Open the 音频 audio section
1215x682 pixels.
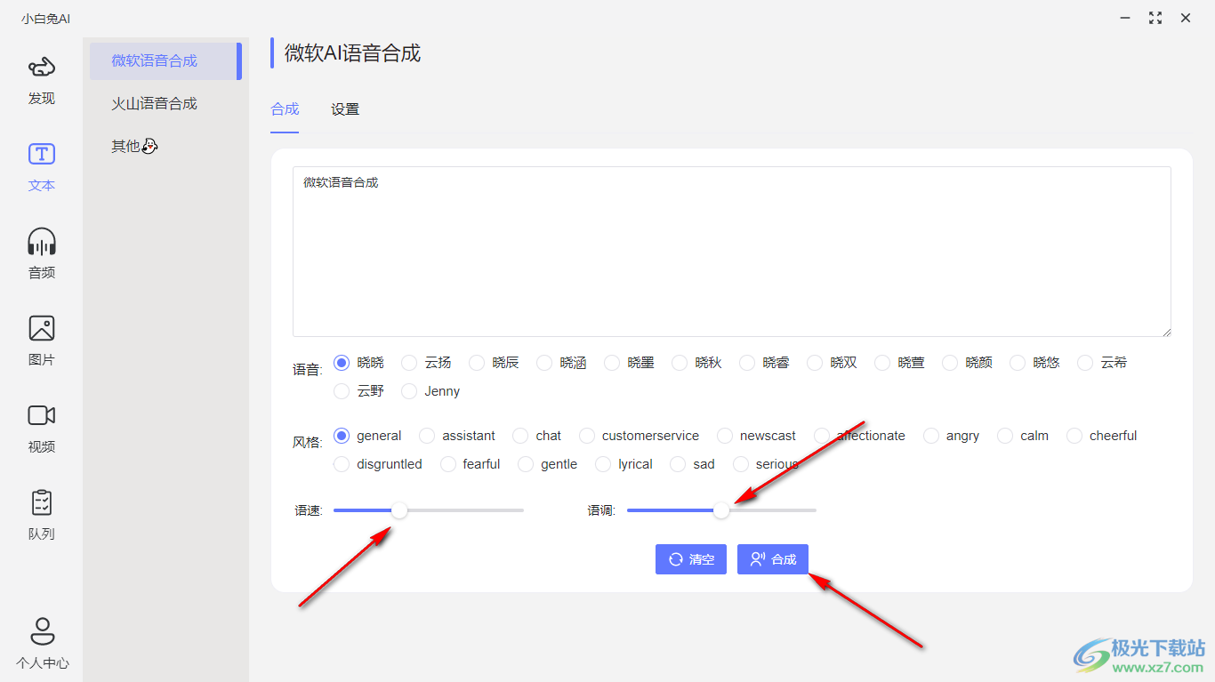pos(42,254)
